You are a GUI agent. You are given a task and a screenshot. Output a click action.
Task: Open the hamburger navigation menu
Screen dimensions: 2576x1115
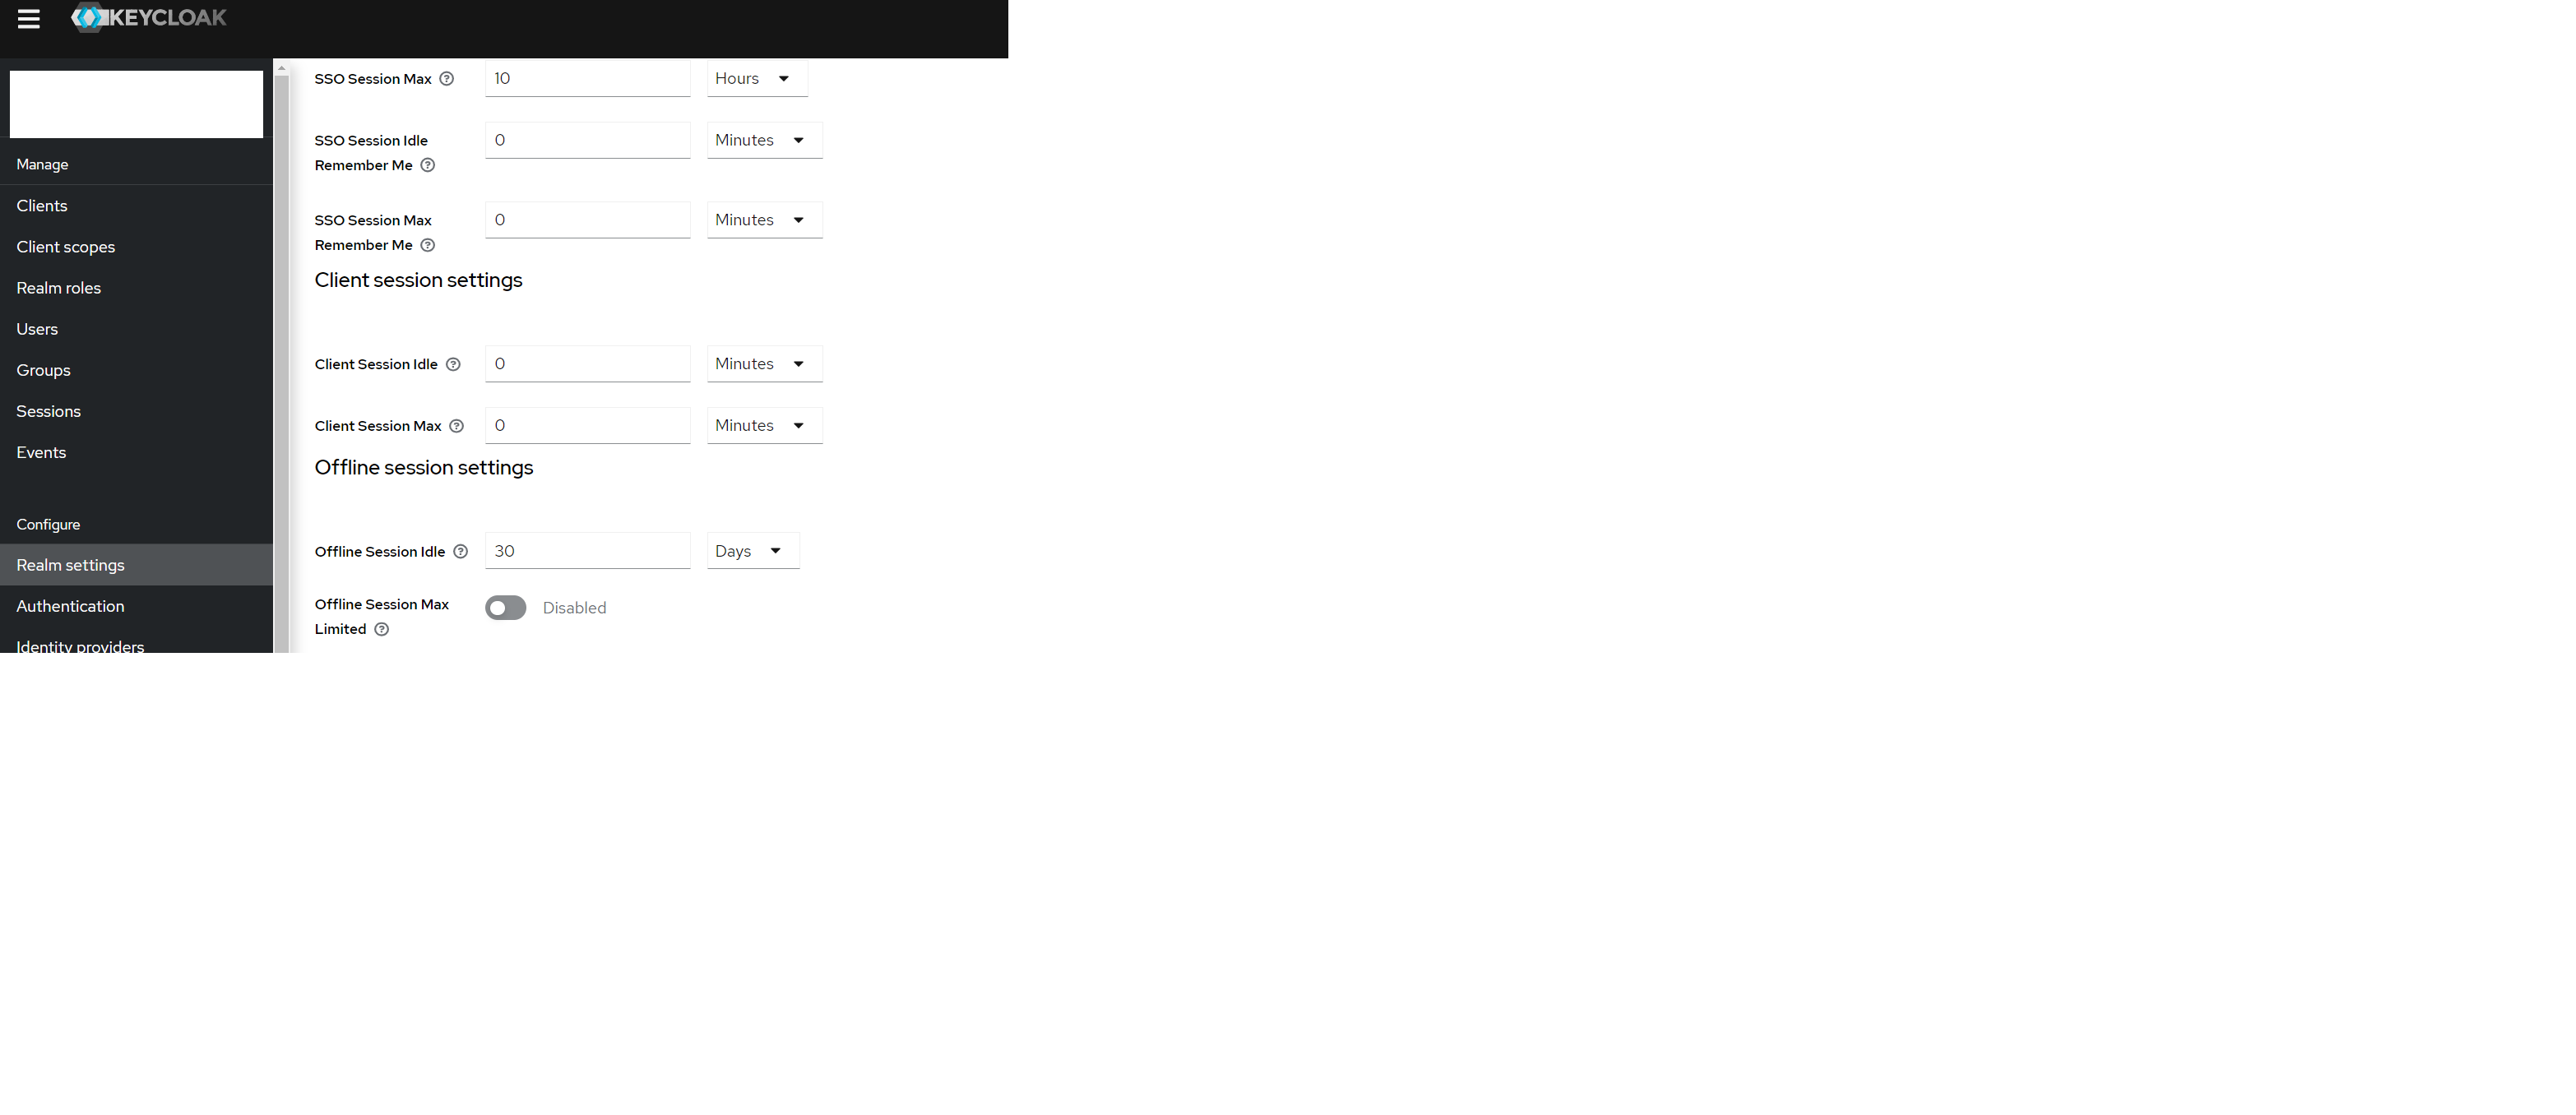29,18
